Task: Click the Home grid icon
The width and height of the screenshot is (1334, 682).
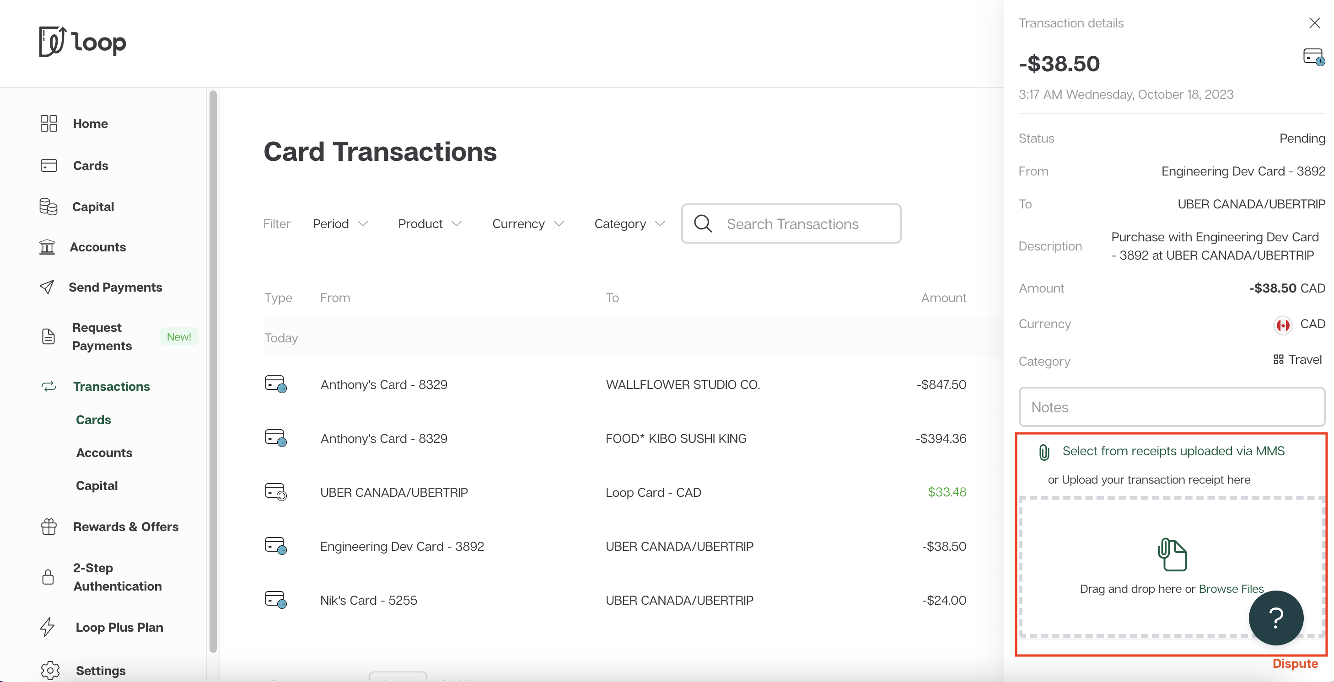Action: tap(48, 124)
